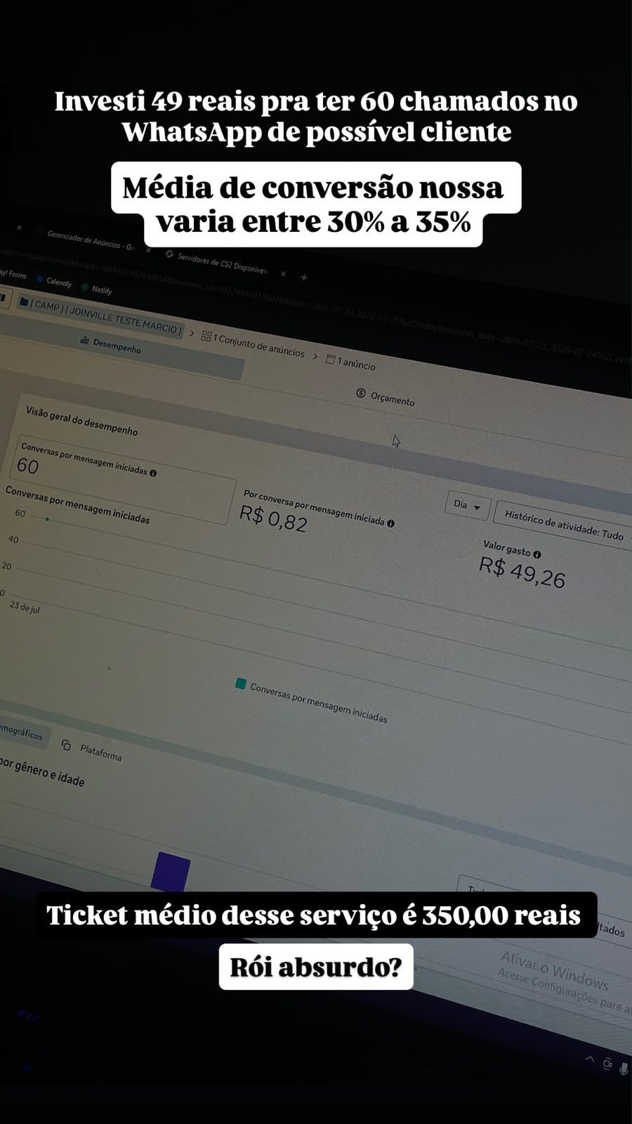Close the Servidores de CS2 browser tab
632x1124 pixels.
point(283,273)
